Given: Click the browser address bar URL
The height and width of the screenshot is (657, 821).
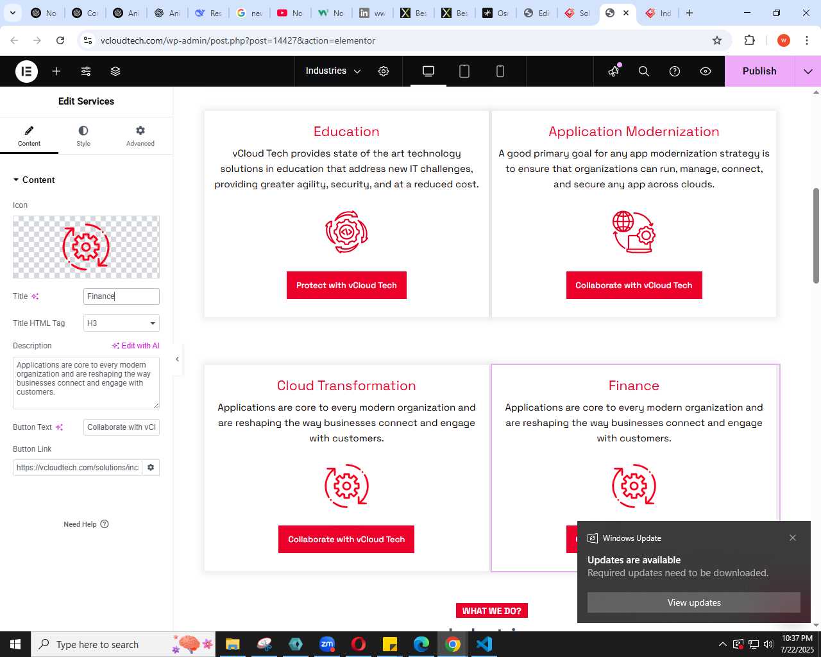Looking at the screenshot, I should 238,40.
